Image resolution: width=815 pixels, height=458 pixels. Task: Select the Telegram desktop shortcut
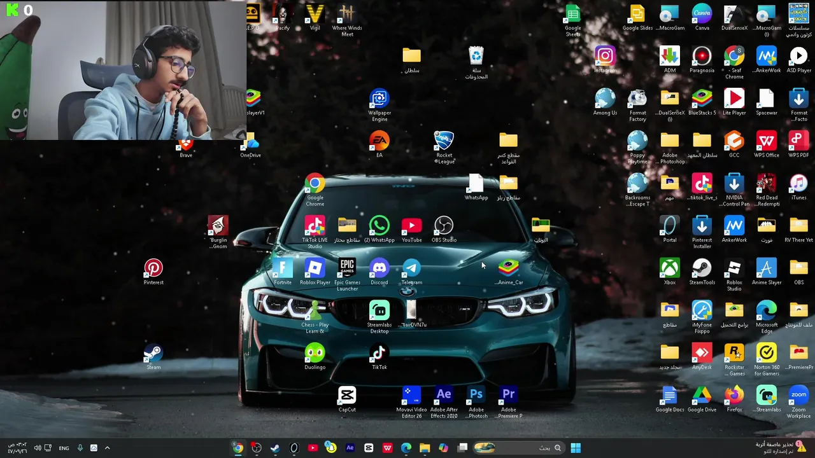(411, 272)
